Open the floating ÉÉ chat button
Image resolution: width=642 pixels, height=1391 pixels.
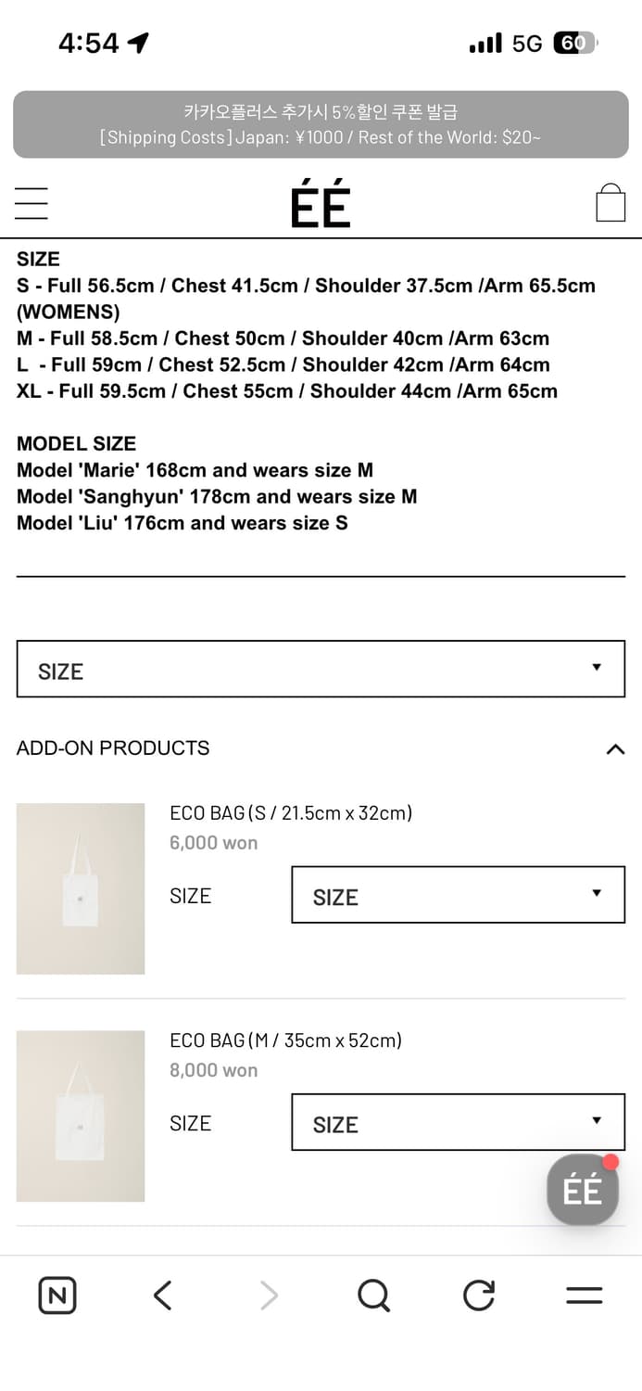tap(582, 1190)
